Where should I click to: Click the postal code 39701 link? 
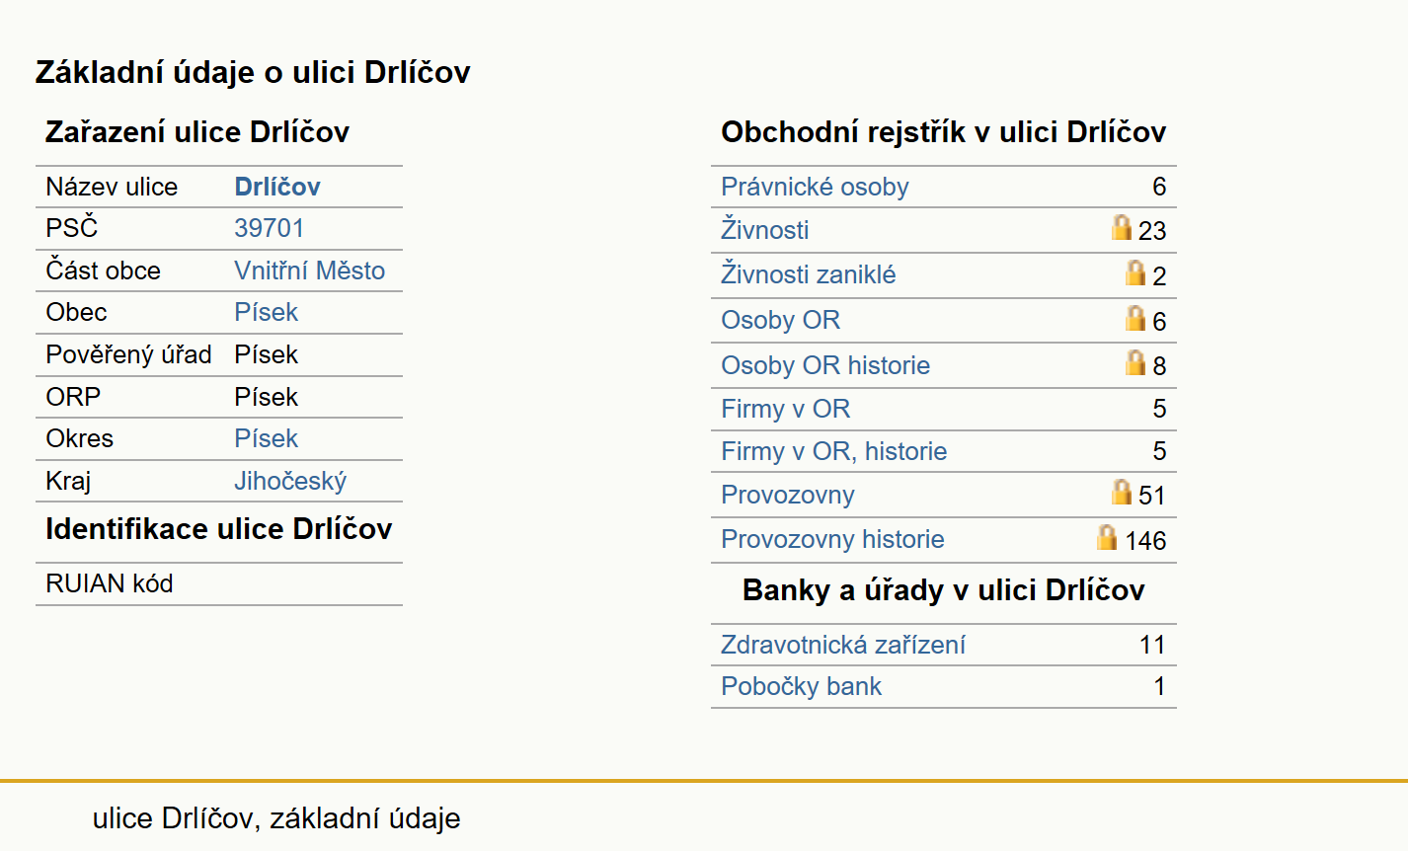(269, 228)
